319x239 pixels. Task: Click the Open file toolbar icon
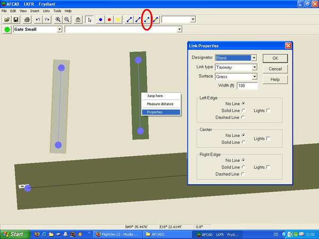(x=7, y=20)
